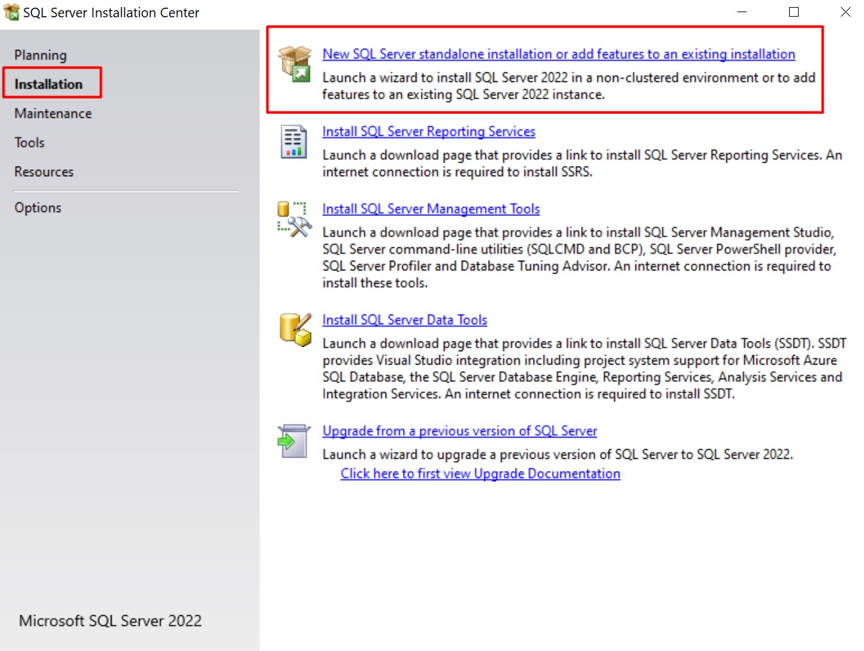This screenshot has height=651, width=864.
Task: Click text 'install these tools.'
Action: pos(375,283)
